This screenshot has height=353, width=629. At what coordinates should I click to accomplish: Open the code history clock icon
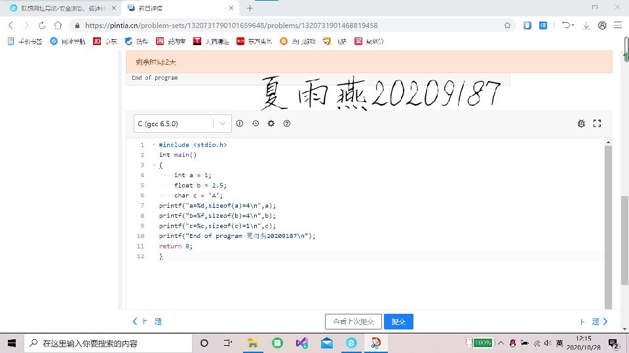tap(256, 124)
